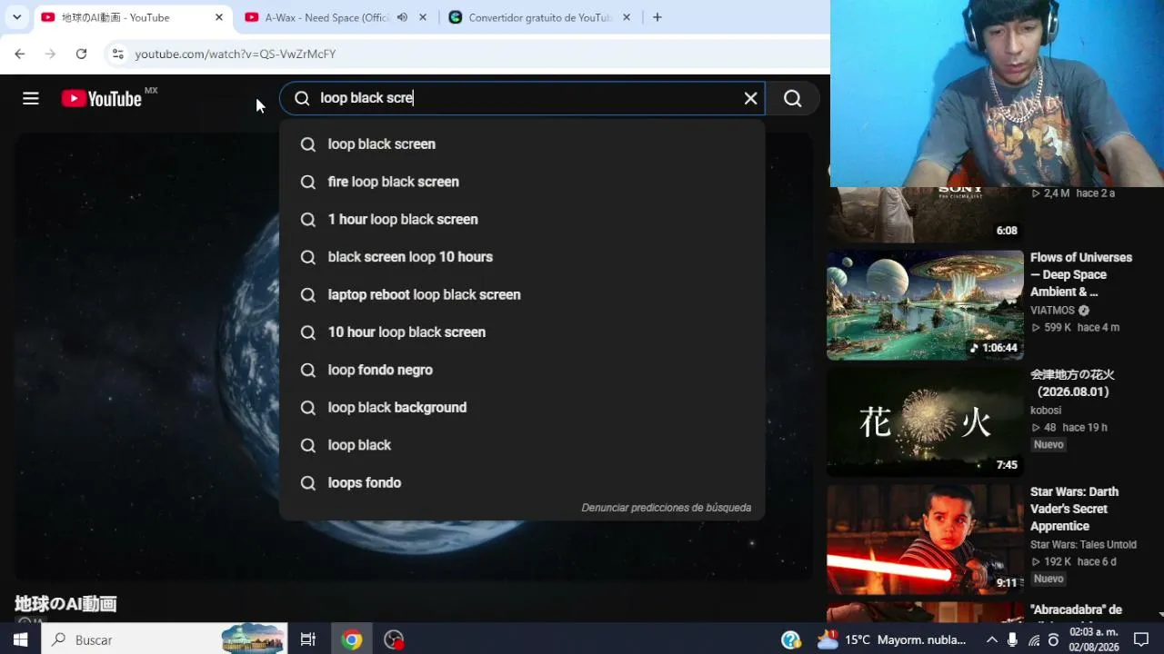This screenshot has width=1164, height=654.
Task: Select suggestion "loop black background"
Action: [x=522, y=408]
